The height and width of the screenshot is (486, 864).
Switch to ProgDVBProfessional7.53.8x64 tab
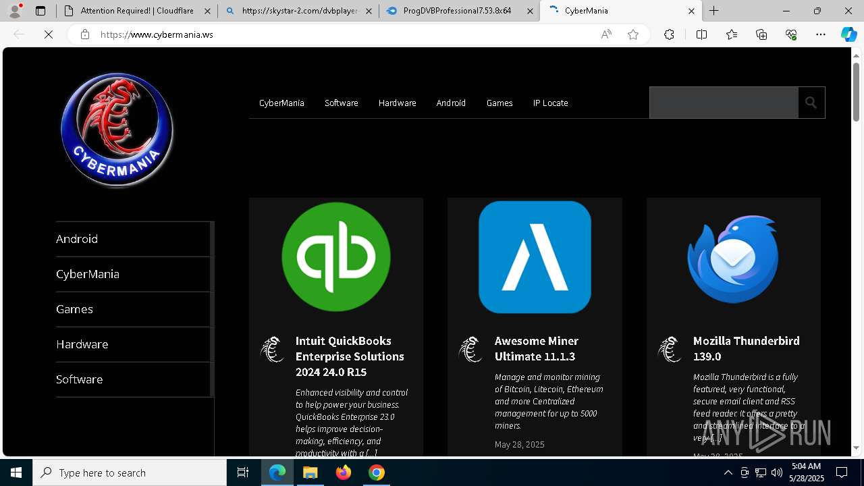coord(459,11)
